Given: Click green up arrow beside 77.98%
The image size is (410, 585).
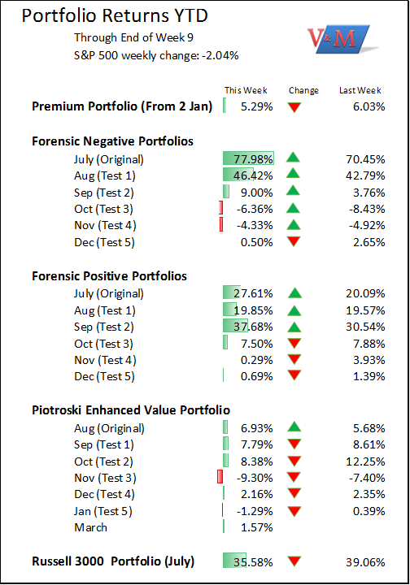Looking at the screenshot, I should click(x=293, y=158).
